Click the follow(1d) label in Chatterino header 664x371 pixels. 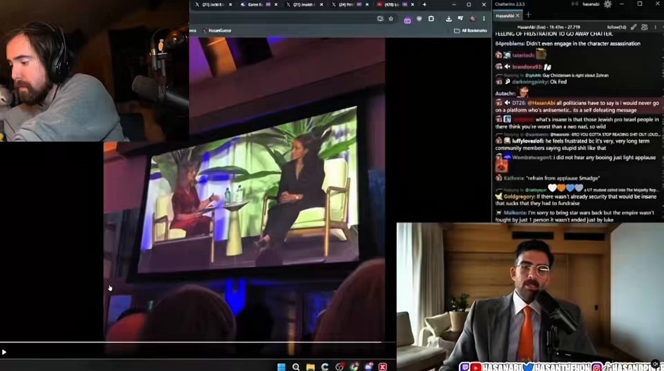pos(616,27)
